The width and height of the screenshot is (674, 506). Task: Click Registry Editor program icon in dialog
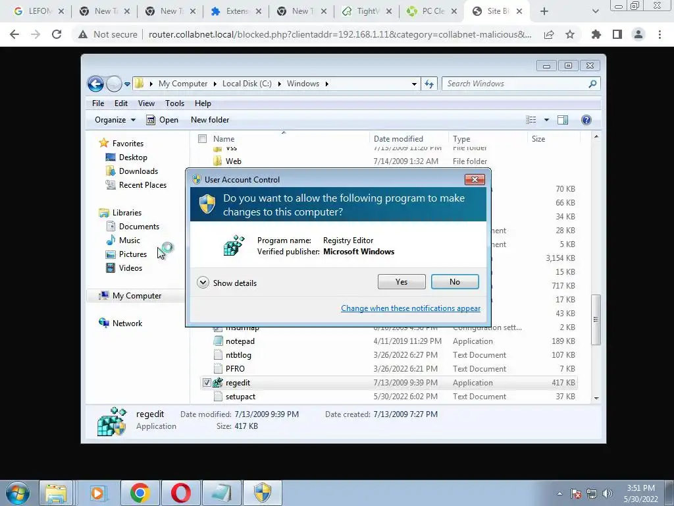(x=234, y=245)
